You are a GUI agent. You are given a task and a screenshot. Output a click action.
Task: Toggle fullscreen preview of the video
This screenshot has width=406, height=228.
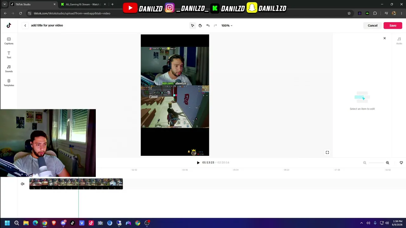pos(327,152)
